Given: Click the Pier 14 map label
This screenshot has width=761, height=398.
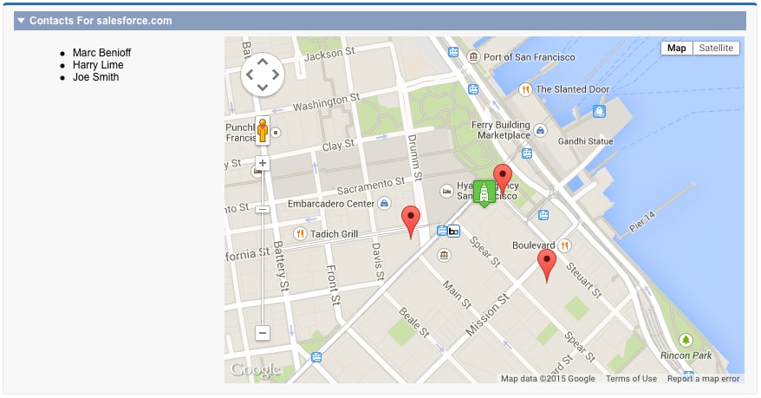Looking at the screenshot, I should click(642, 222).
